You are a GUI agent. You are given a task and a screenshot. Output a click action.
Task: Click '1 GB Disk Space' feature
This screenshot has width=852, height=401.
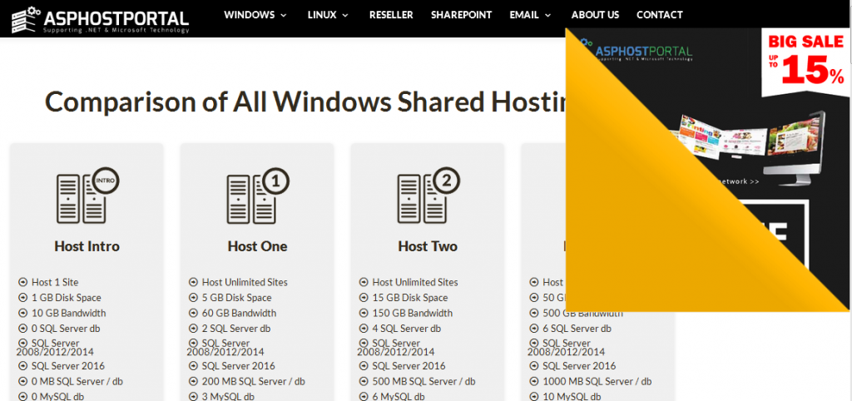click(x=67, y=298)
